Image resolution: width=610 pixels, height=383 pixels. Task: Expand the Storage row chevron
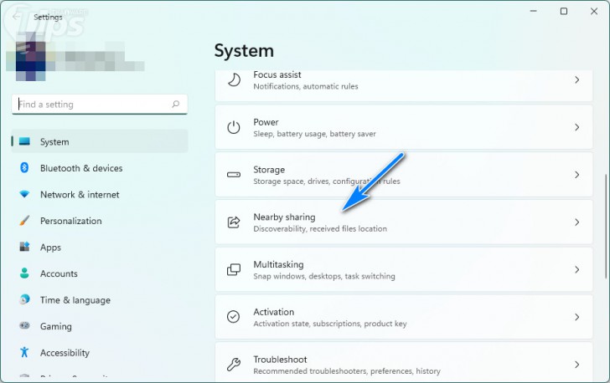point(577,175)
